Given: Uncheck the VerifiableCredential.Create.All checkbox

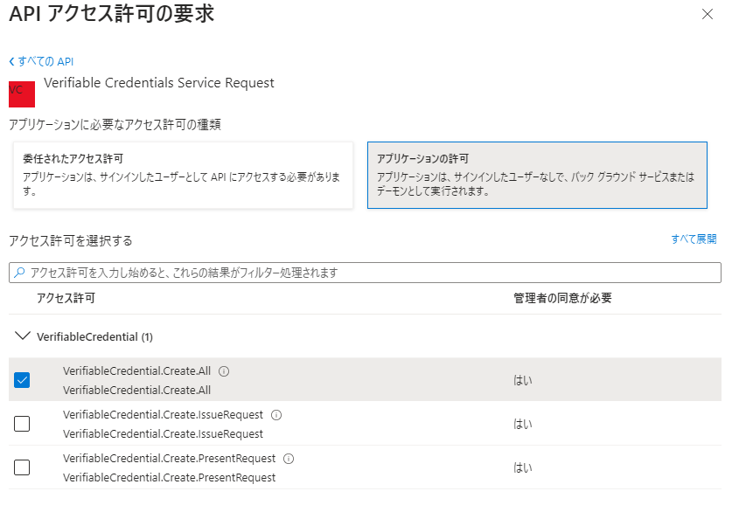Looking at the screenshot, I should tap(22, 380).
